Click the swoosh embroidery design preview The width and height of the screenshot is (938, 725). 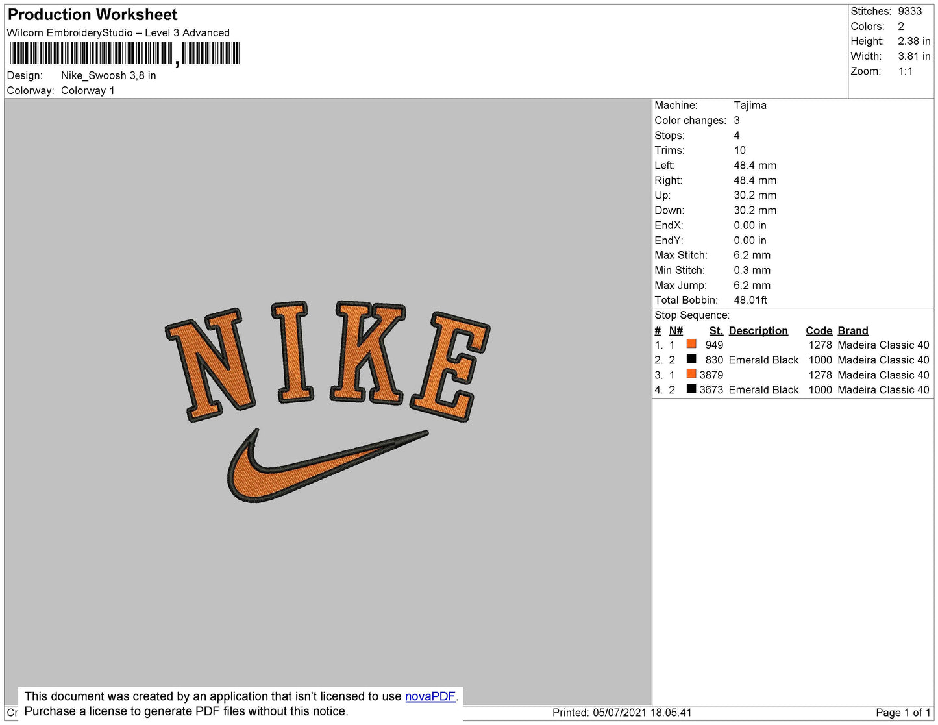328,465
